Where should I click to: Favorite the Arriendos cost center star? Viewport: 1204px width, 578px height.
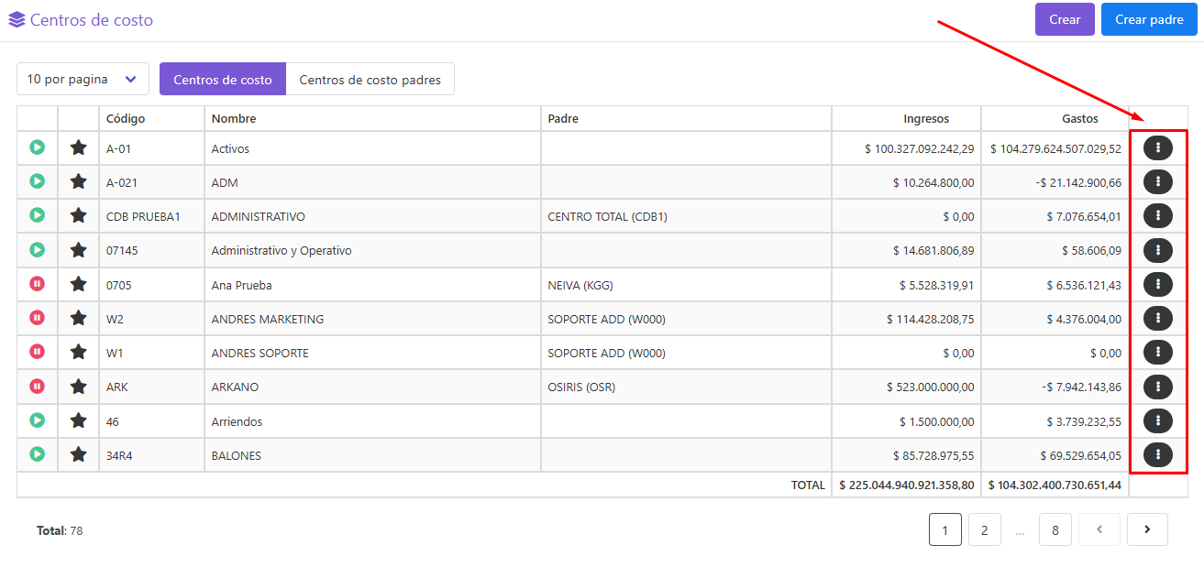pos(79,420)
